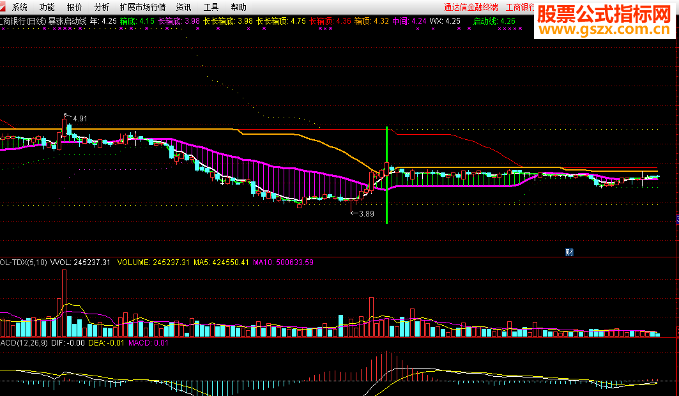The image size is (679, 396).
Task: Open the 系统 menu
Action: coord(20,7)
